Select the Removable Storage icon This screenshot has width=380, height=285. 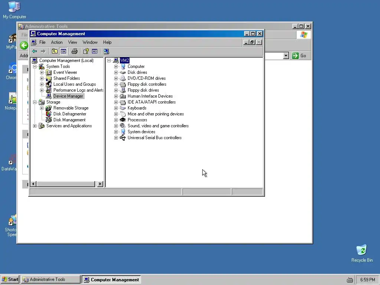click(x=49, y=108)
